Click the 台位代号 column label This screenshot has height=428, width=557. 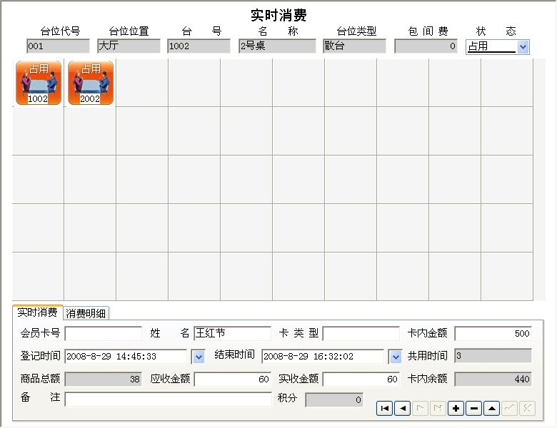pos(60,31)
